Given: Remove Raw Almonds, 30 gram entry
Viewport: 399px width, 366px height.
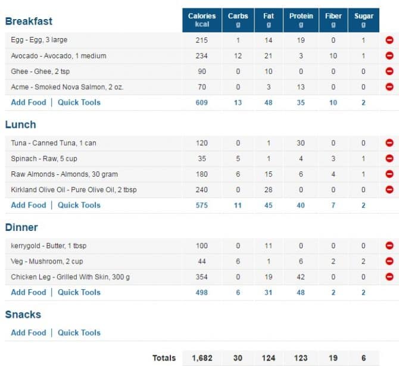Looking at the screenshot, I should coord(389,174).
